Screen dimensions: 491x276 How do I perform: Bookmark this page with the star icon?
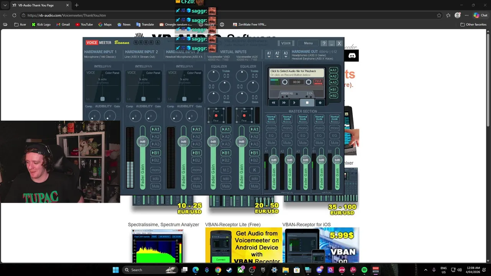pos(439,15)
